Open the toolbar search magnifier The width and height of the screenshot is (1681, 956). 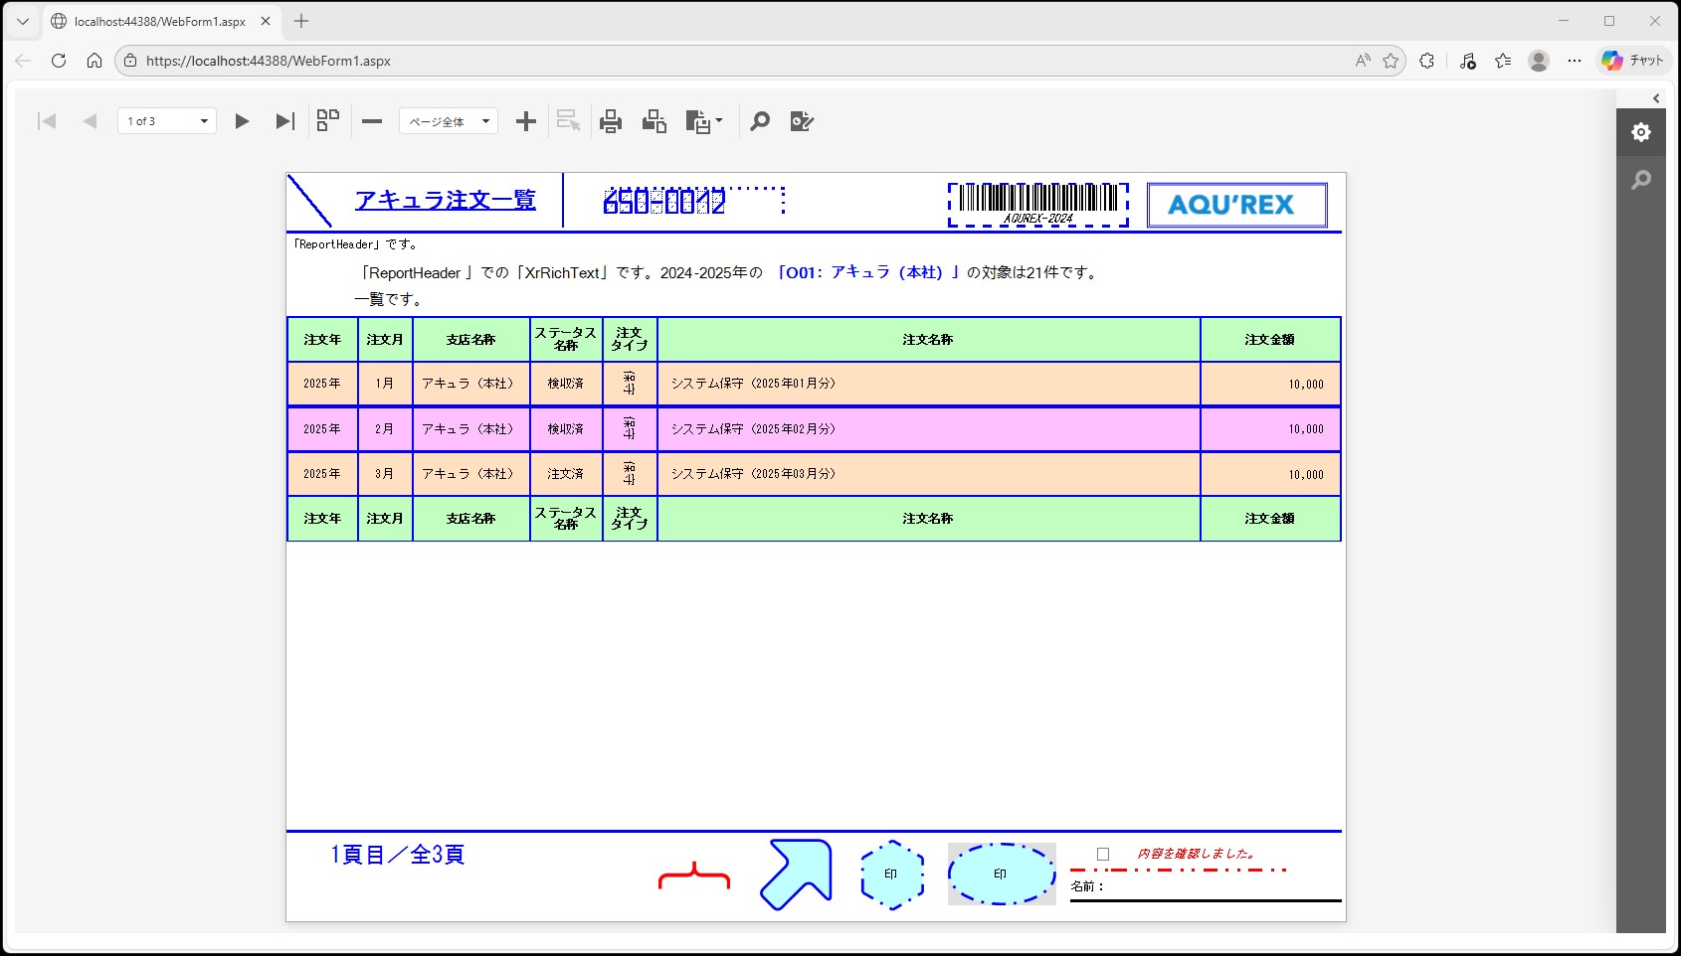pos(760,121)
